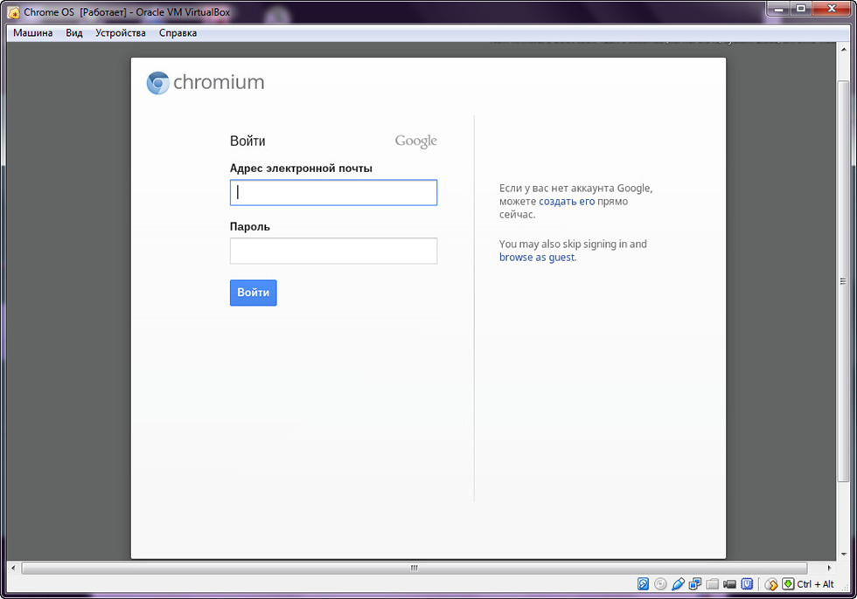The image size is (857, 599).
Task: Click the blue Войти sign-in button
Action: coord(253,293)
